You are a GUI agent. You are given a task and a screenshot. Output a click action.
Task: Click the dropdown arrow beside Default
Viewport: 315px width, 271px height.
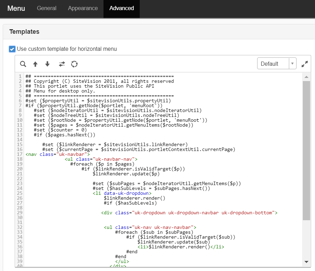pos(292,64)
